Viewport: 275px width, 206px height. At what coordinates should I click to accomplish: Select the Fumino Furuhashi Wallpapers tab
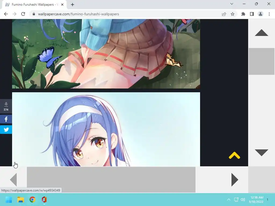(x=34, y=5)
